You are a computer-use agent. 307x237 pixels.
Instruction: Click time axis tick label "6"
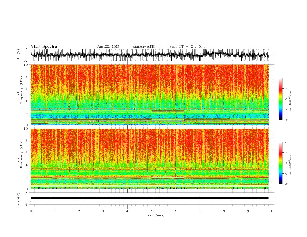tap(176, 211)
